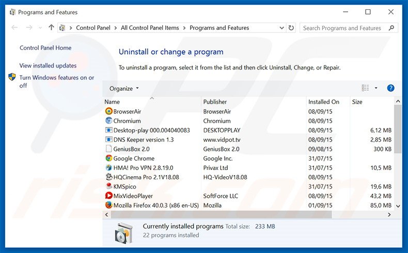The width and height of the screenshot is (408, 253).
Task: Click the window title bar icon
Action: (x=12, y=12)
